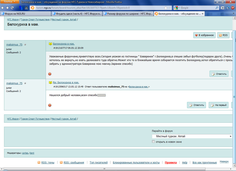236x171 pixels.
Task: Open the URL history dropdown arrow
Action: pos(170,8)
